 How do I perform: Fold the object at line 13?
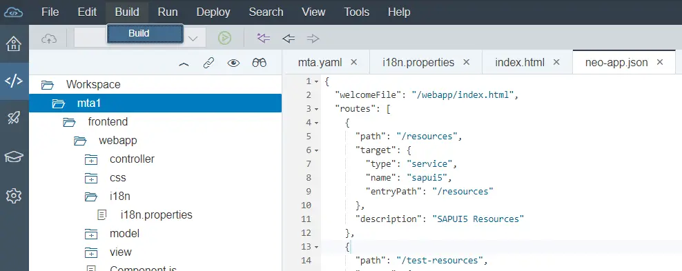(316, 247)
